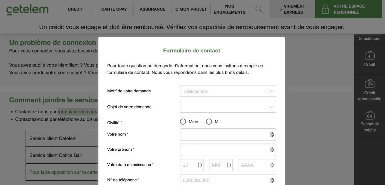
Task: Open the CRÉDIT menu
Action: pyautogui.click(x=75, y=9)
